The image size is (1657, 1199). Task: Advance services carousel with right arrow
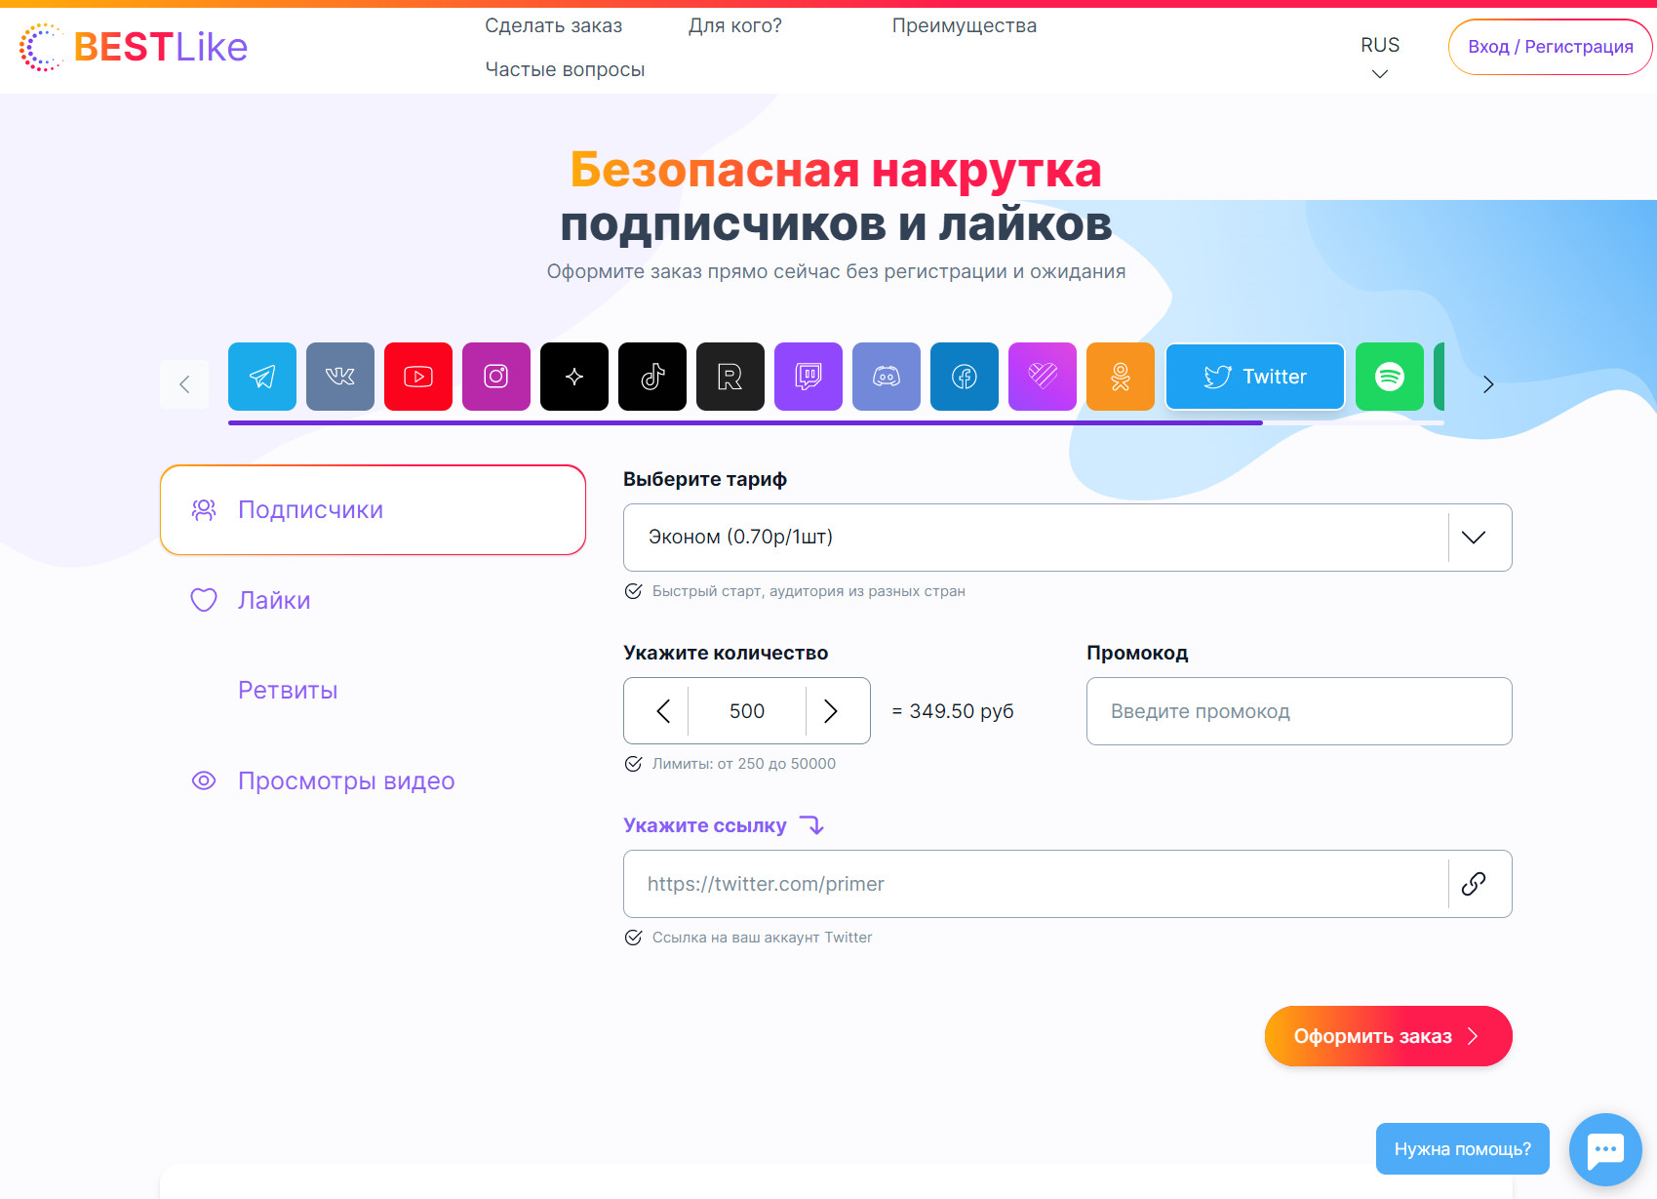1488,384
